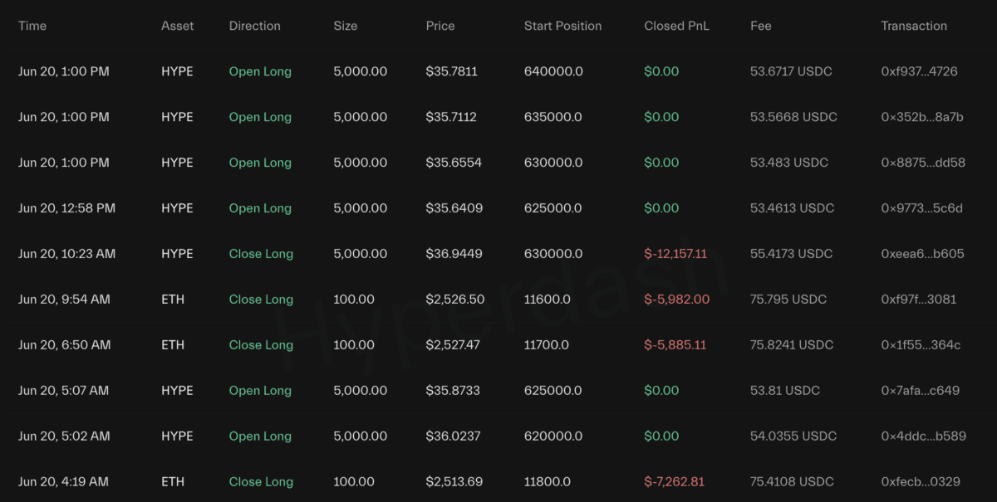Image resolution: width=997 pixels, height=502 pixels.
Task: Open transaction link 0x4ddc...b589
Action: pos(923,436)
